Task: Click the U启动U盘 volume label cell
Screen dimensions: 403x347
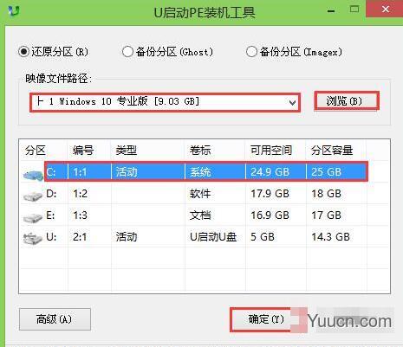Action: point(213,237)
